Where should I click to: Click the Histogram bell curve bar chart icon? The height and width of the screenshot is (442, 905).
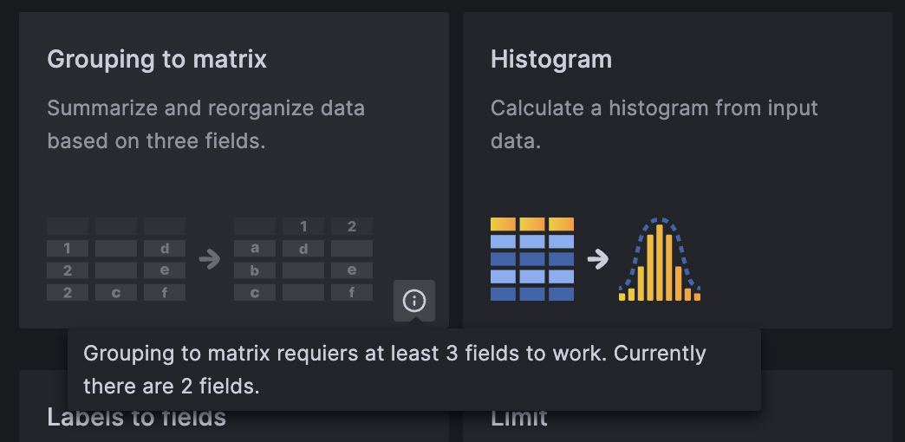click(660, 260)
